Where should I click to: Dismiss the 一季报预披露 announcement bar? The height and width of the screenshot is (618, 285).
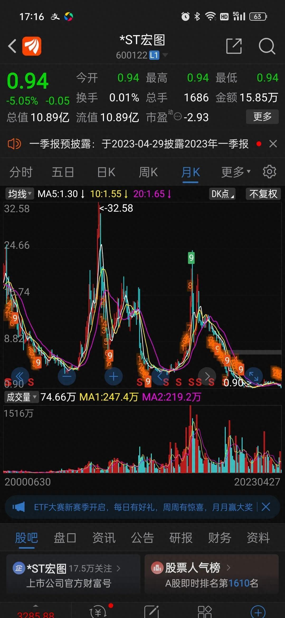click(x=273, y=144)
